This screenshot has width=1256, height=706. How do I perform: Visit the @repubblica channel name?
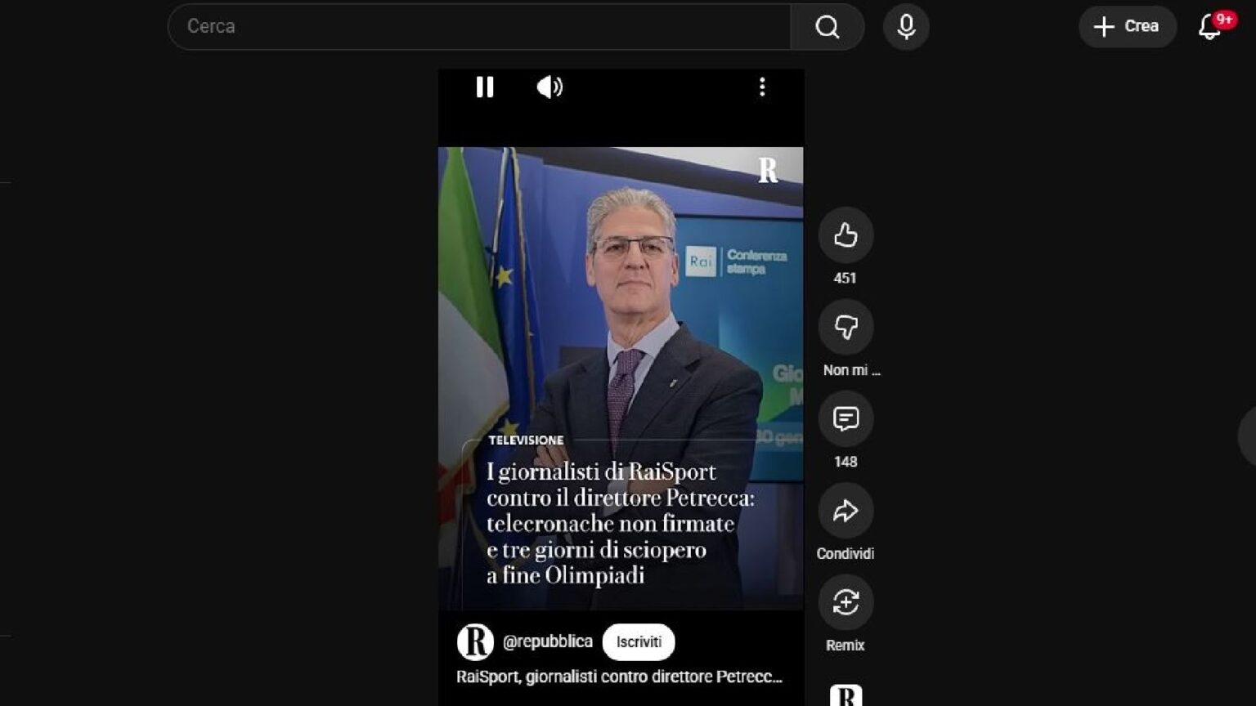(x=548, y=641)
